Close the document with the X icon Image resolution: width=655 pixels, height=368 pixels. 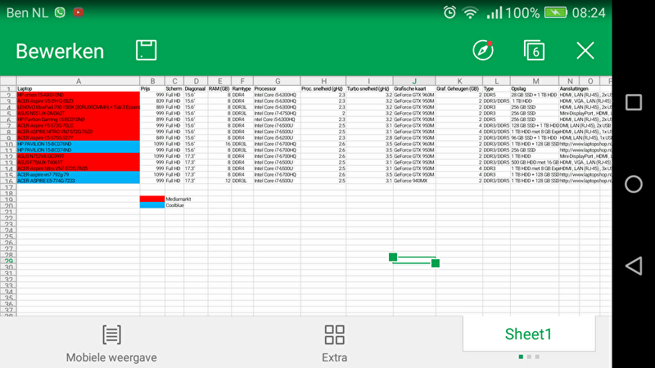(585, 51)
